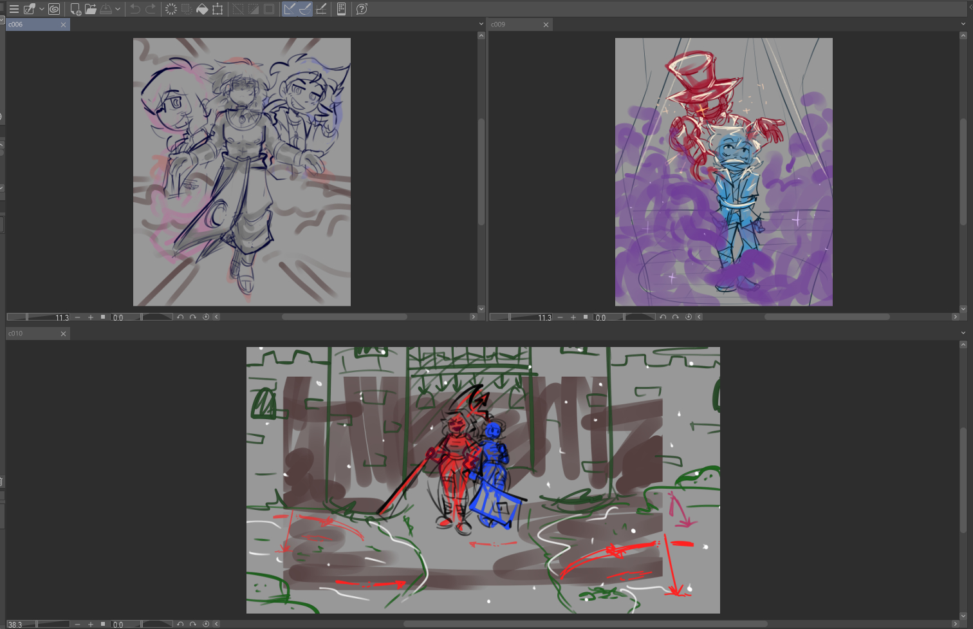Click the c010 canvas zoom slider
This screenshot has width=973, height=629.
click(53, 624)
